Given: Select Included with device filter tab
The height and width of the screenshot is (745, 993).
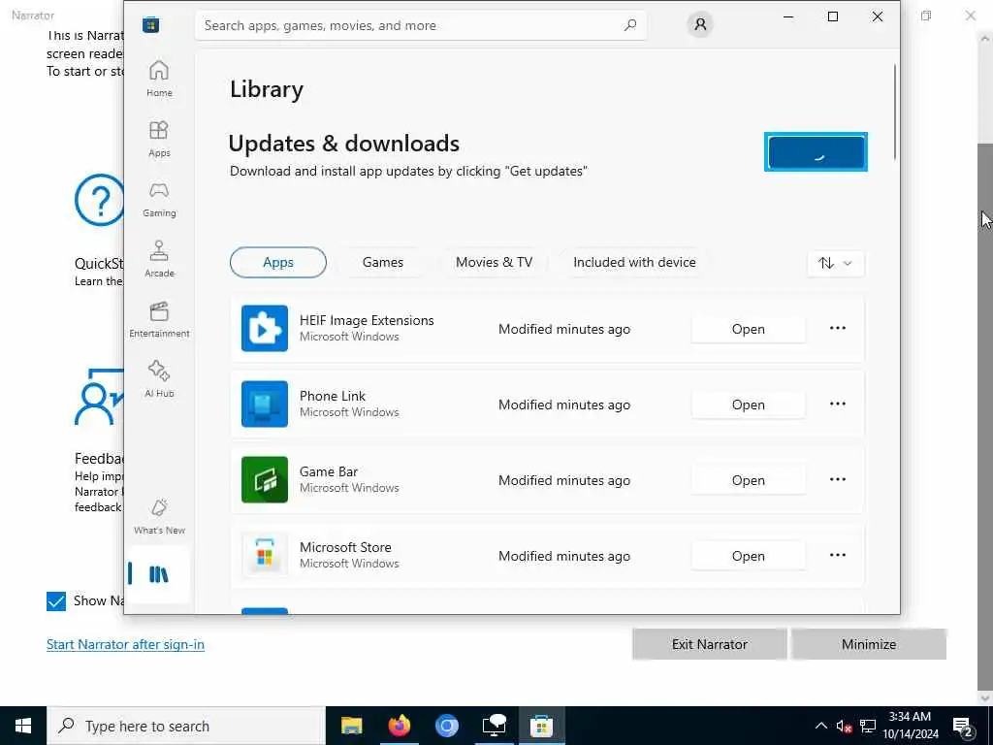Looking at the screenshot, I should pyautogui.click(x=634, y=262).
